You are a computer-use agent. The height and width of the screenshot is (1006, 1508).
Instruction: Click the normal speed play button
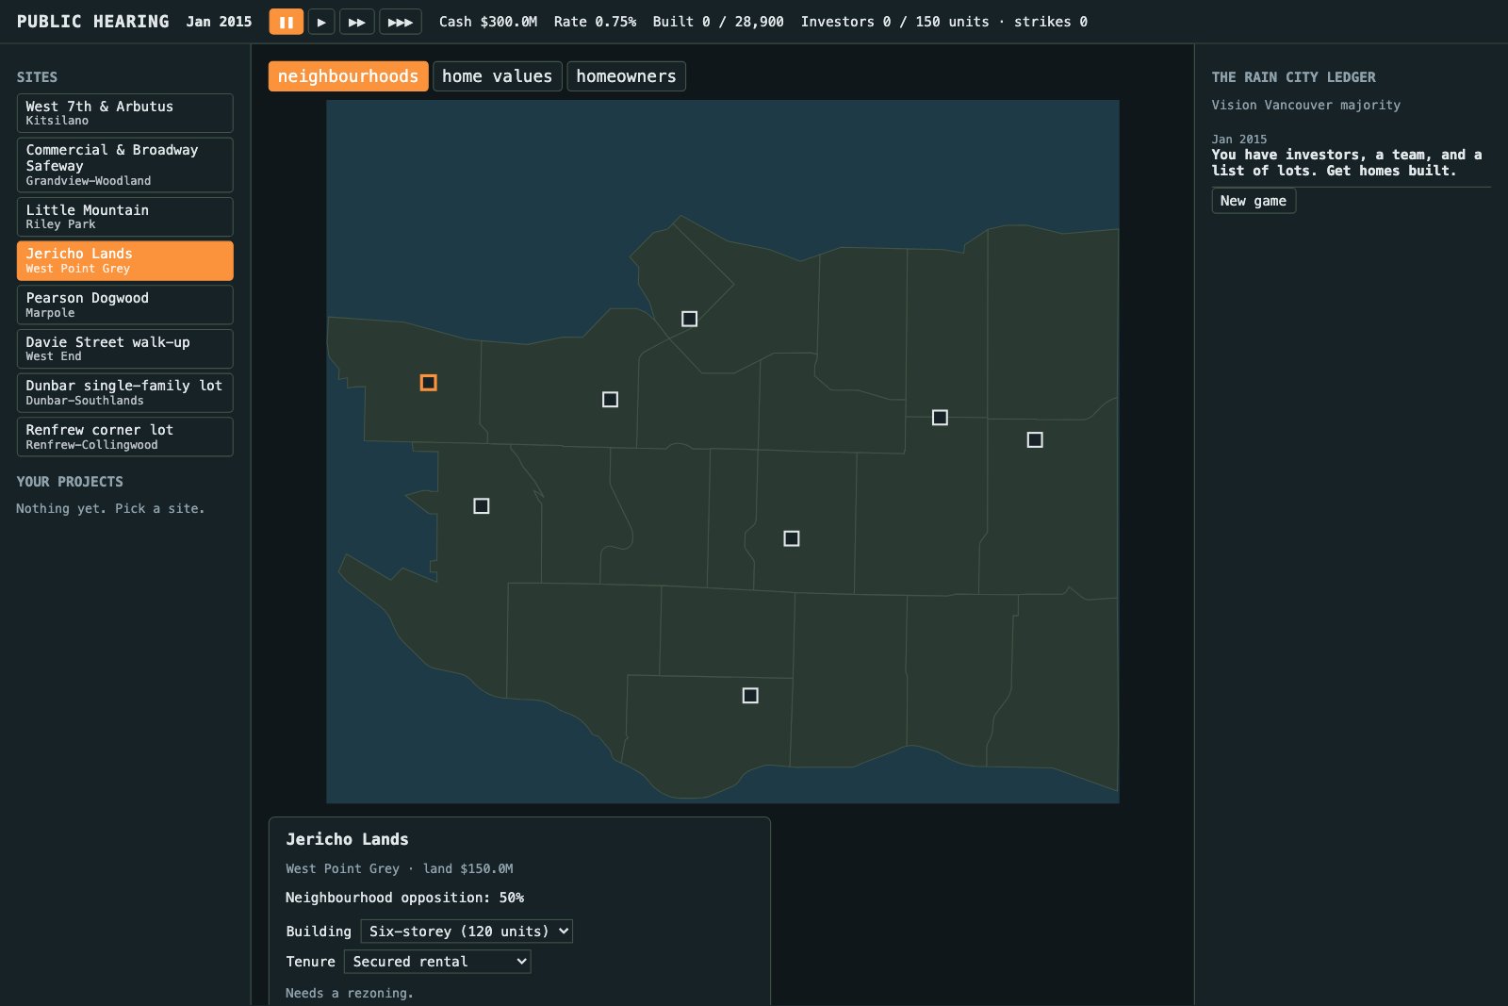[x=321, y=22]
